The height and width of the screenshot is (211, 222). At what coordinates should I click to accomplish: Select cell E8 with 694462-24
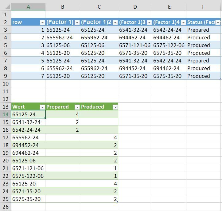tap(169, 68)
